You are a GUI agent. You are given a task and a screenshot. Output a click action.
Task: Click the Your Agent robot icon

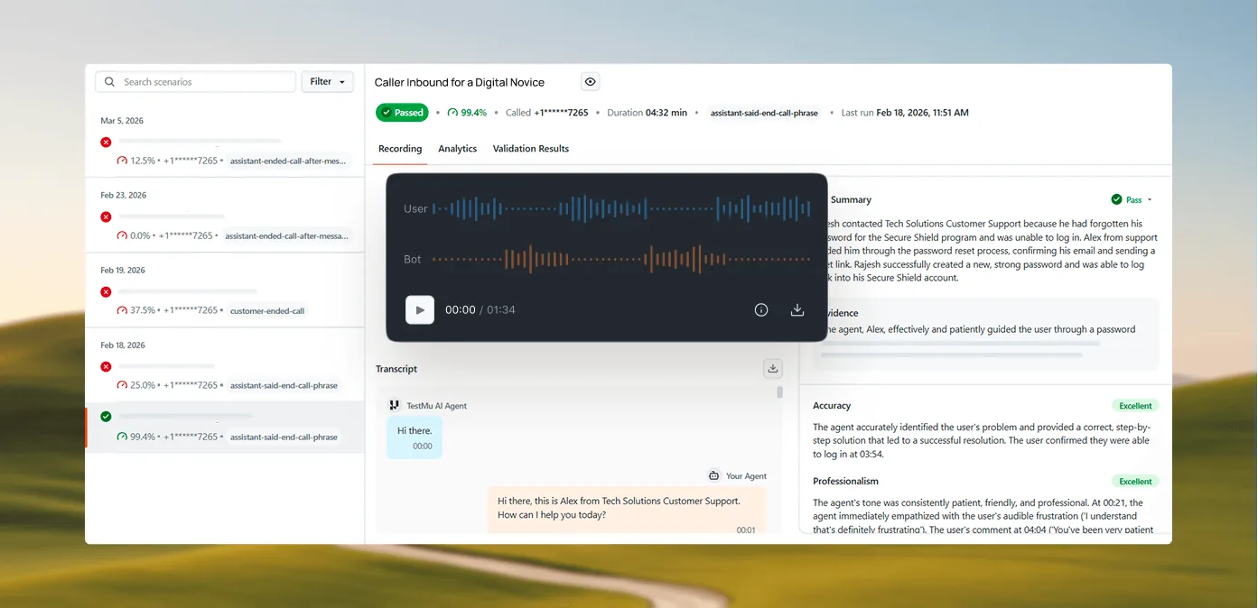(x=713, y=475)
